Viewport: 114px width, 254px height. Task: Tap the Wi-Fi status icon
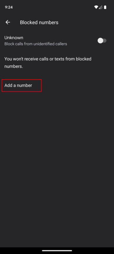click(x=96, y=7)
